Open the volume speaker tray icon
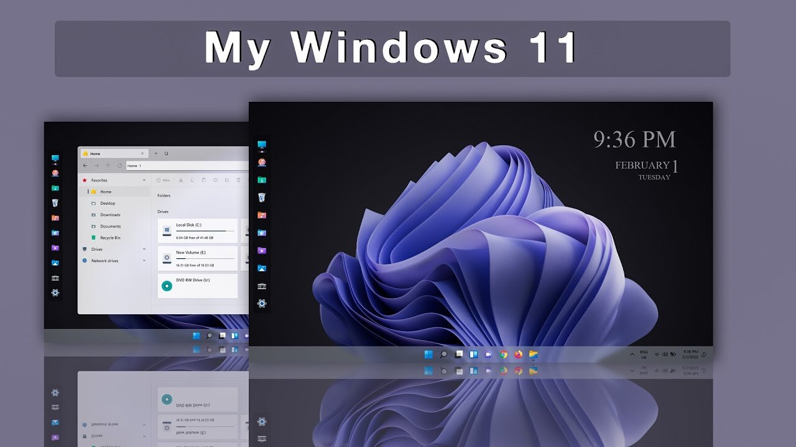 (x=665, y=354)
